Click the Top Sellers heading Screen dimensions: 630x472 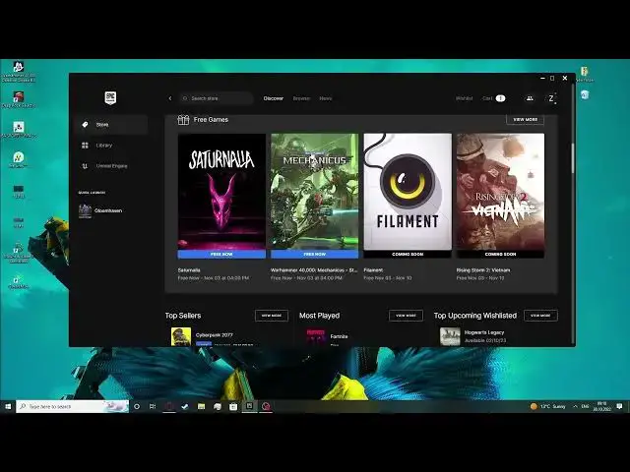point(183,316)
